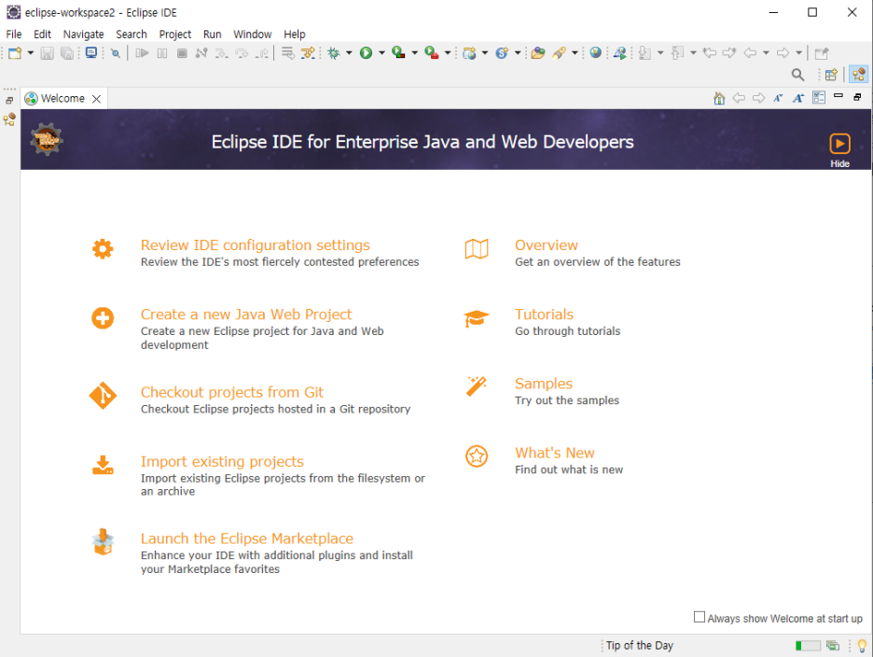Click the Save toolbar icon
The image size is (873, 657).
(47, 53)
